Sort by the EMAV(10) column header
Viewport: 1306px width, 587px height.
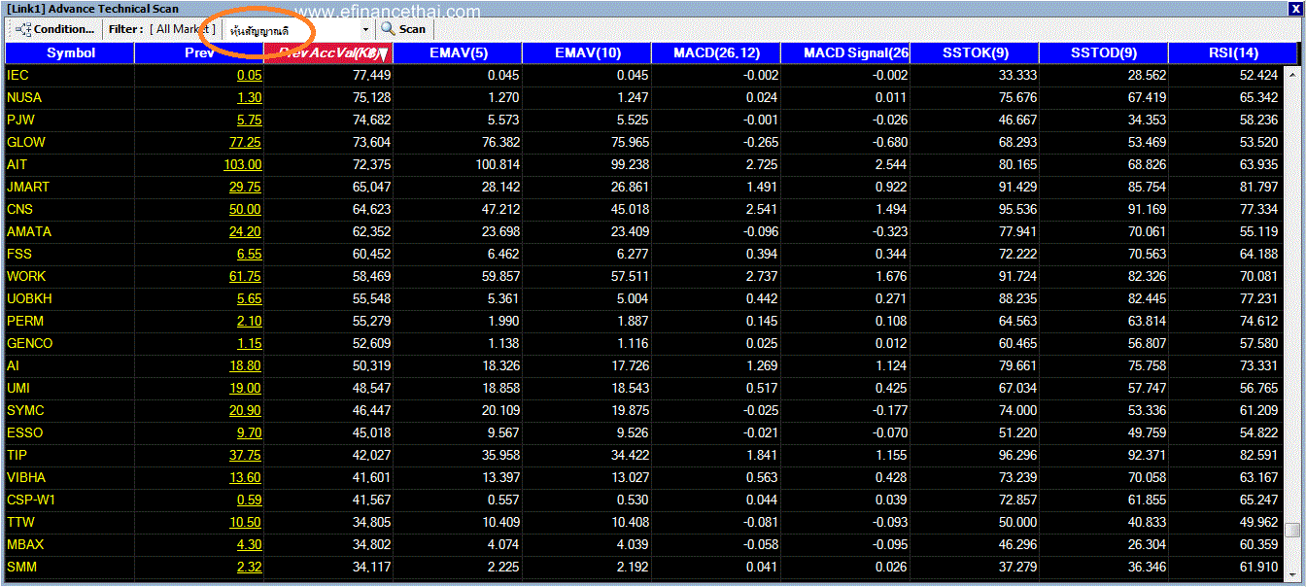point(587,53)
